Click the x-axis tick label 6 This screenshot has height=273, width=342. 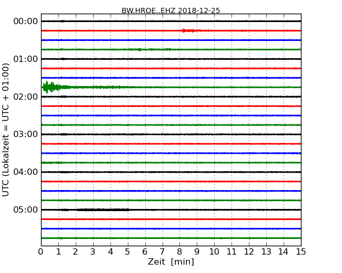145,252
